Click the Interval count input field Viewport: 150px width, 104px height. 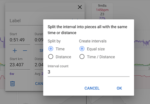click(x=88, y=72)
